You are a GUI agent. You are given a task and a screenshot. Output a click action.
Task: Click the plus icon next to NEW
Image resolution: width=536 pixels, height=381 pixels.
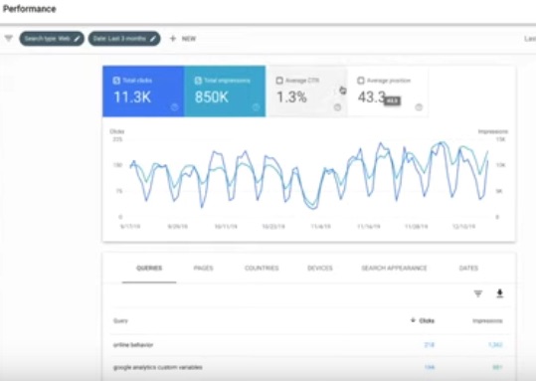pyautogui.click(x=173, y=39)
